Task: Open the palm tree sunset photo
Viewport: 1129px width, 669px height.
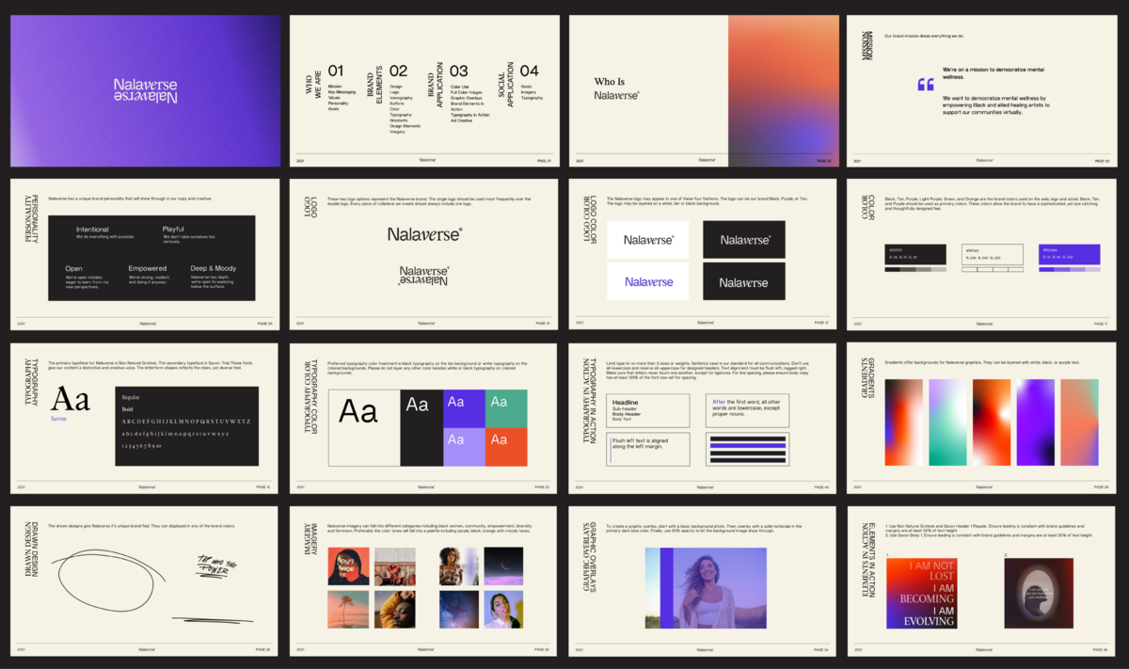Action: point(347,609)
